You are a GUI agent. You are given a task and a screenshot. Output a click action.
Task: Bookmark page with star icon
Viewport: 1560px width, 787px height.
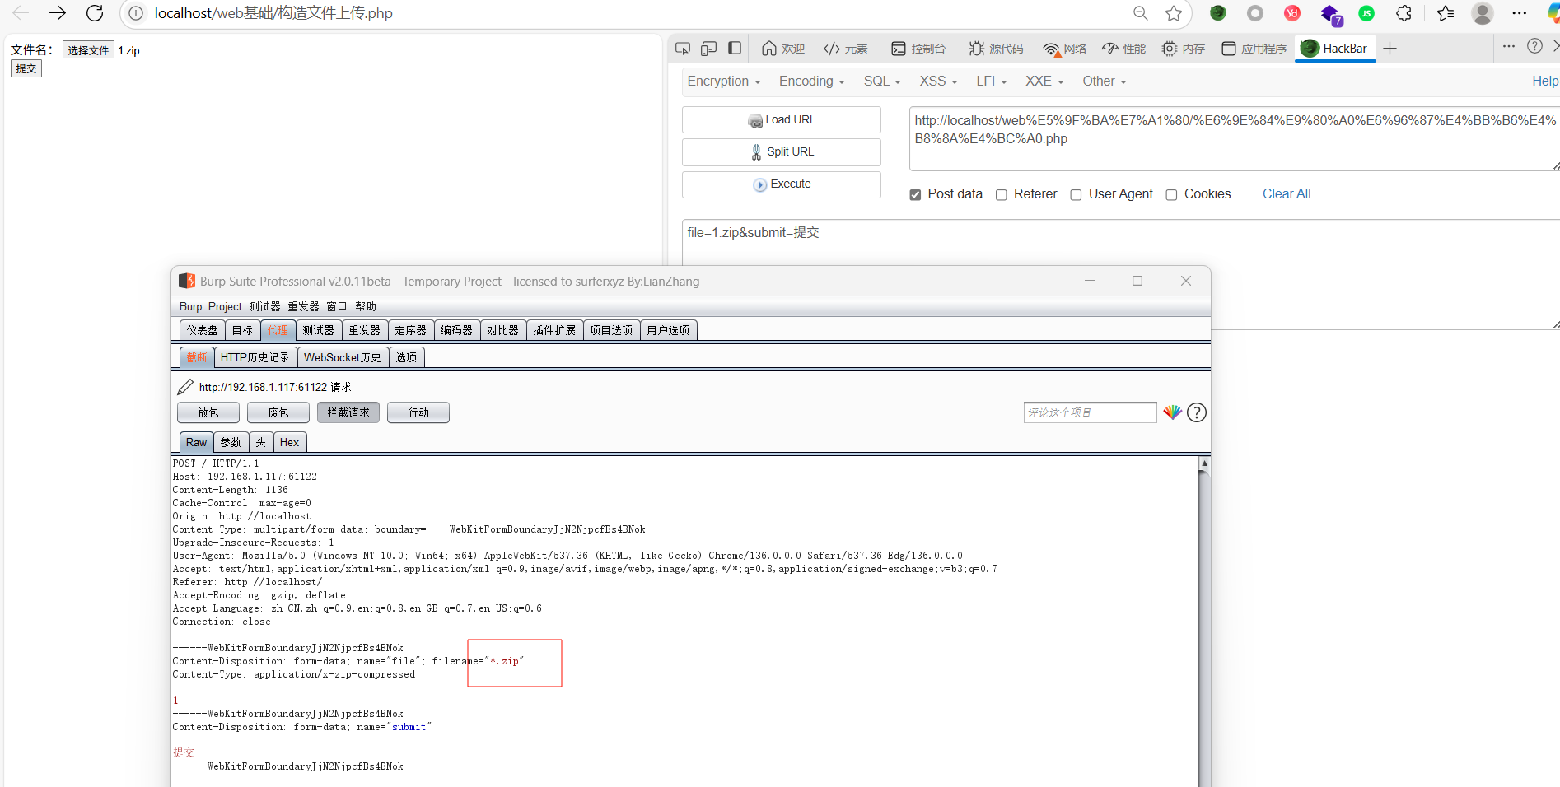(x=1174, y=13)
